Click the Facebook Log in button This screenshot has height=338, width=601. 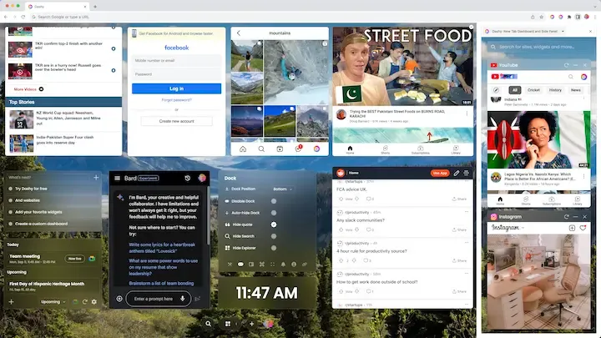click(x=176, y=88)
